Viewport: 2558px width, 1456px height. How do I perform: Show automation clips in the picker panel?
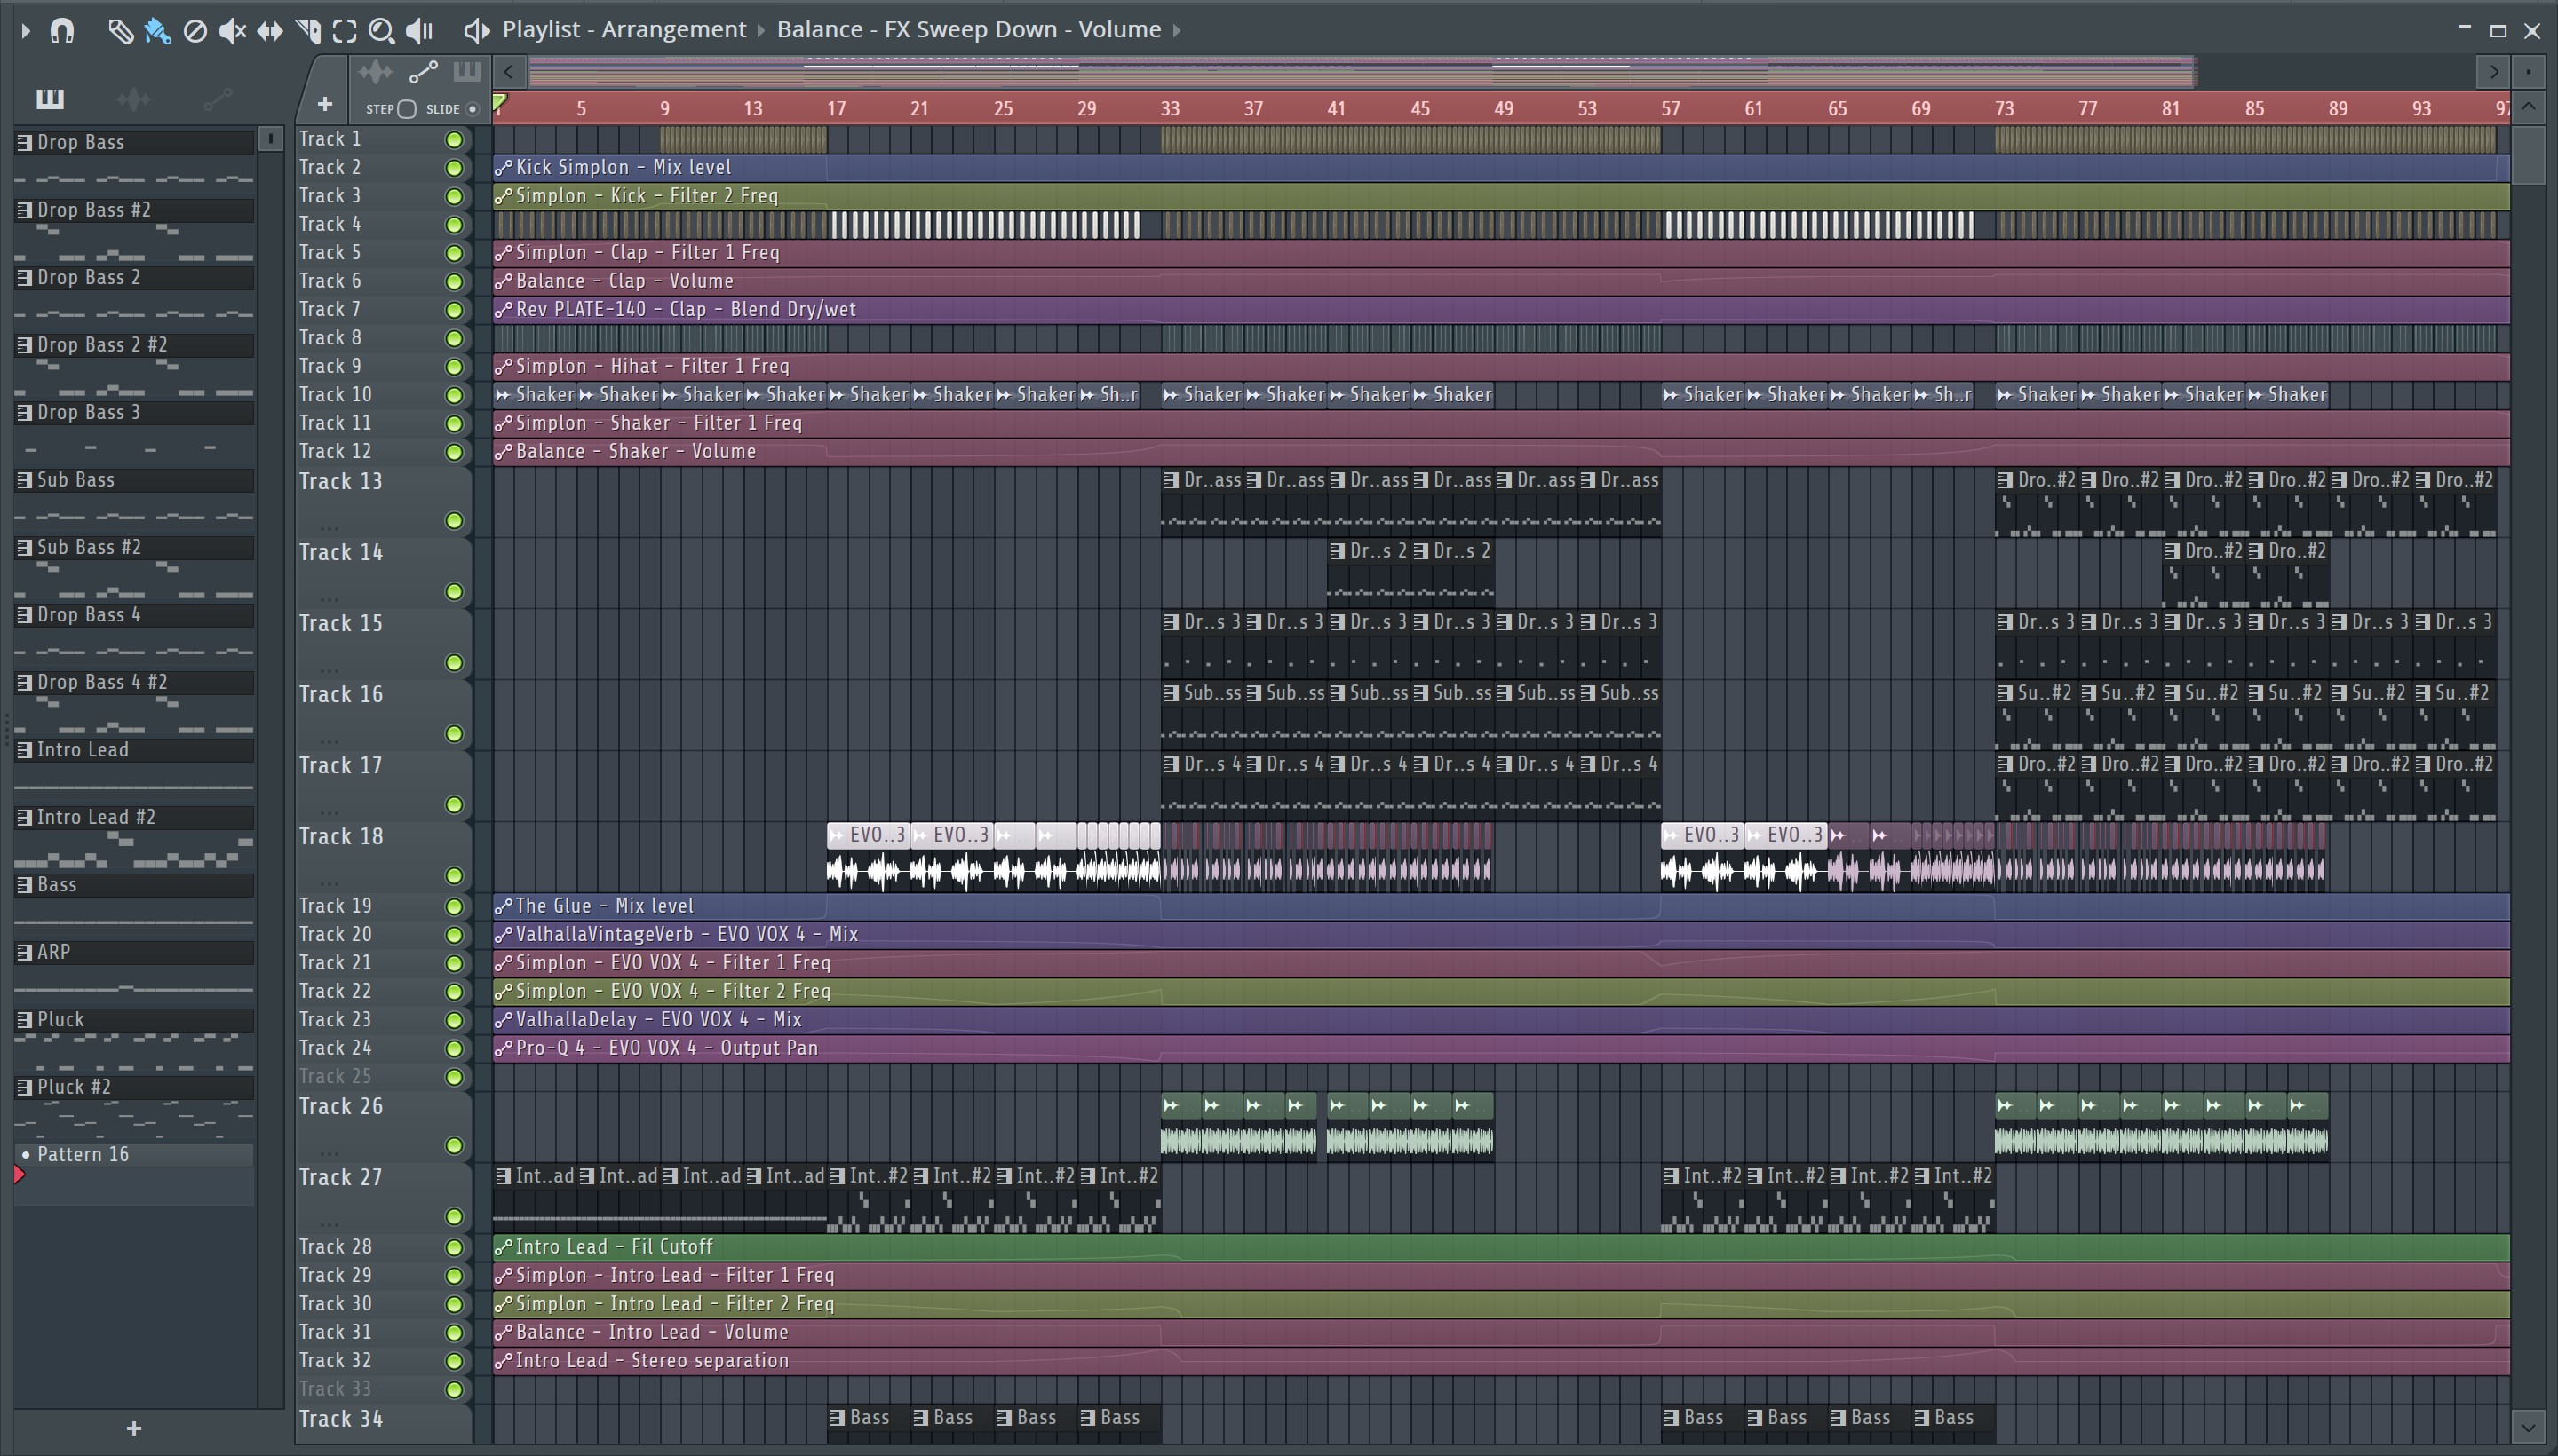coord(217,98)
